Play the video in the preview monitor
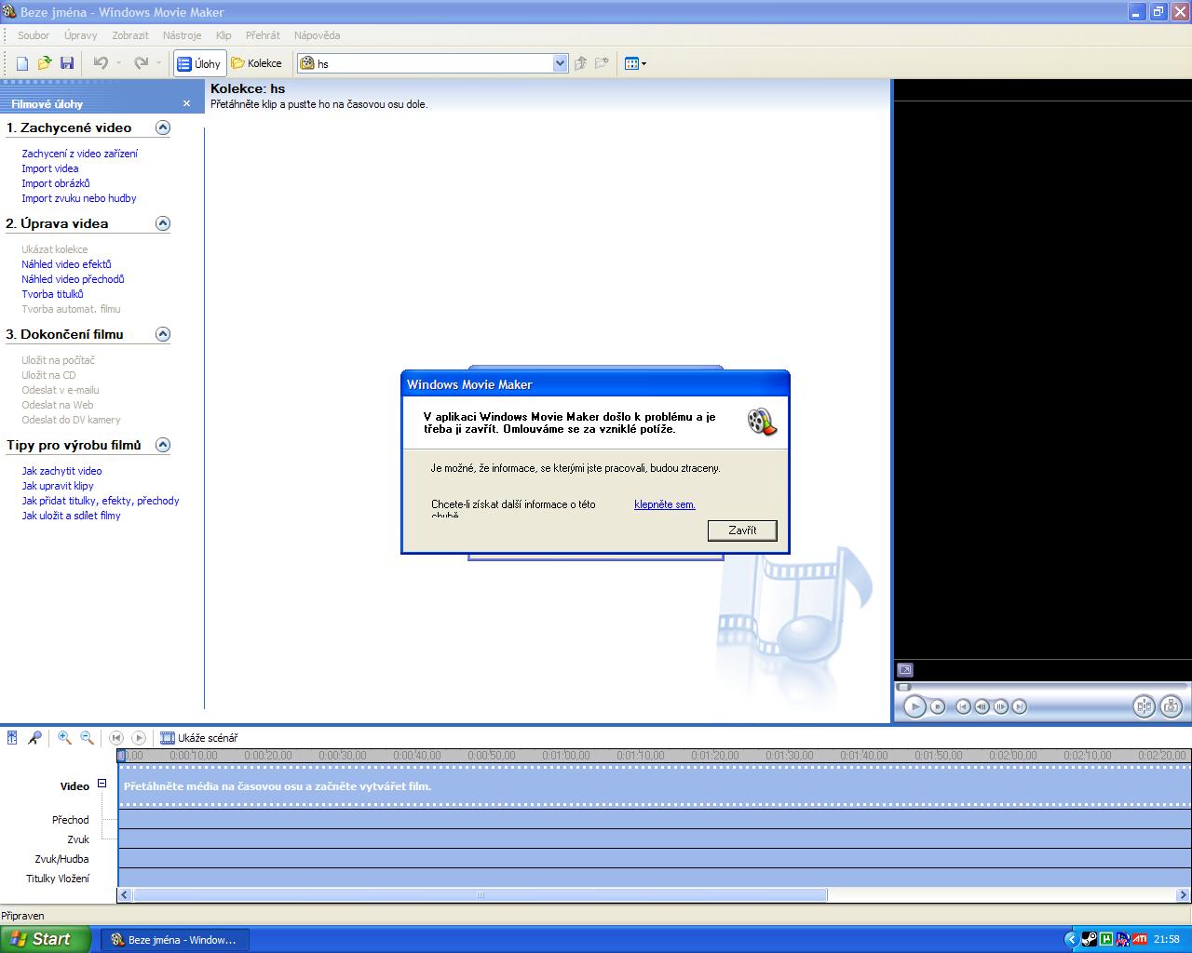 tap(914, 707)
